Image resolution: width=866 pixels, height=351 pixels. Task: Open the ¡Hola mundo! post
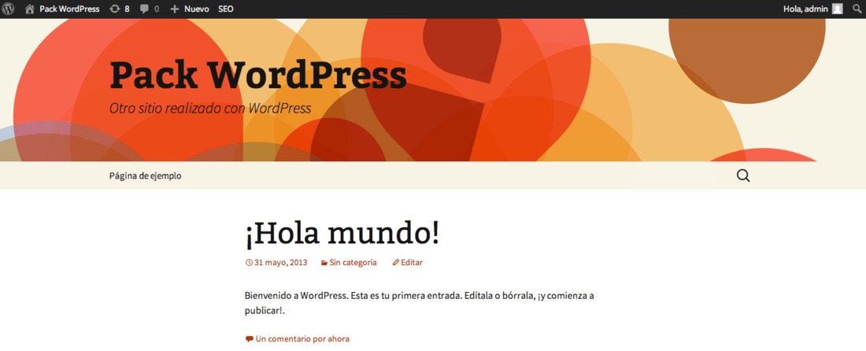(342, 234)
